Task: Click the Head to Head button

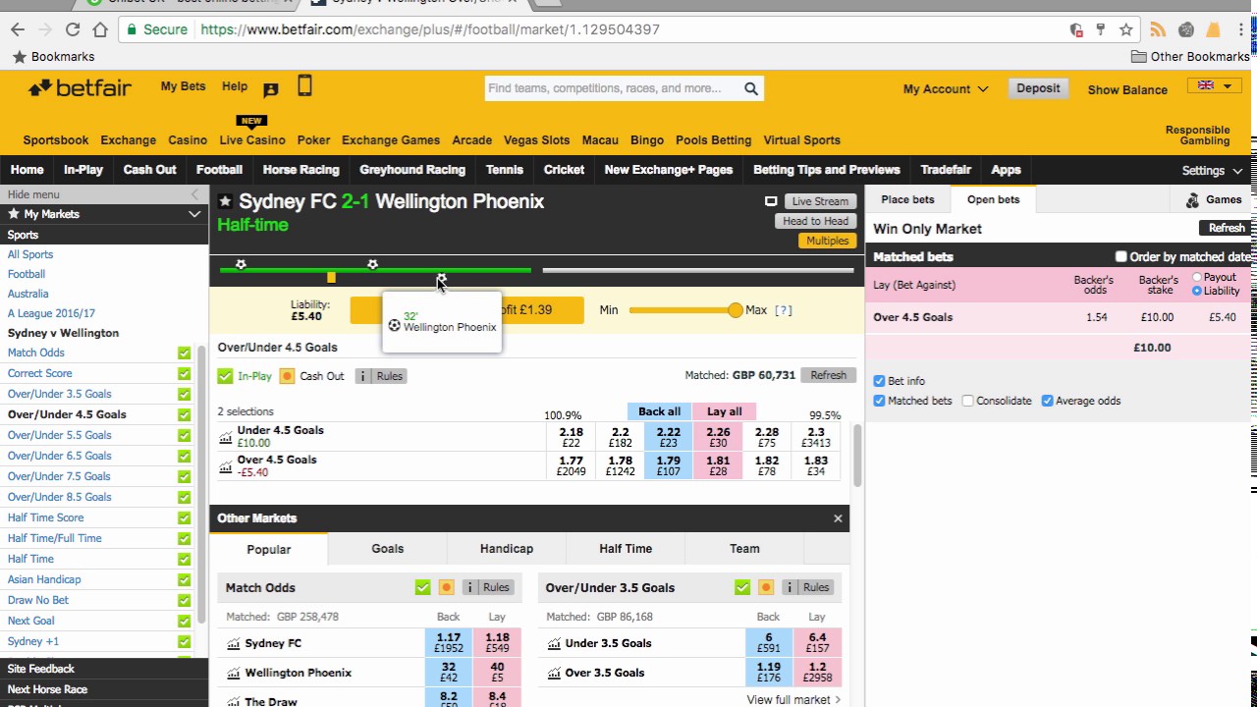Action: coord(815,221)
